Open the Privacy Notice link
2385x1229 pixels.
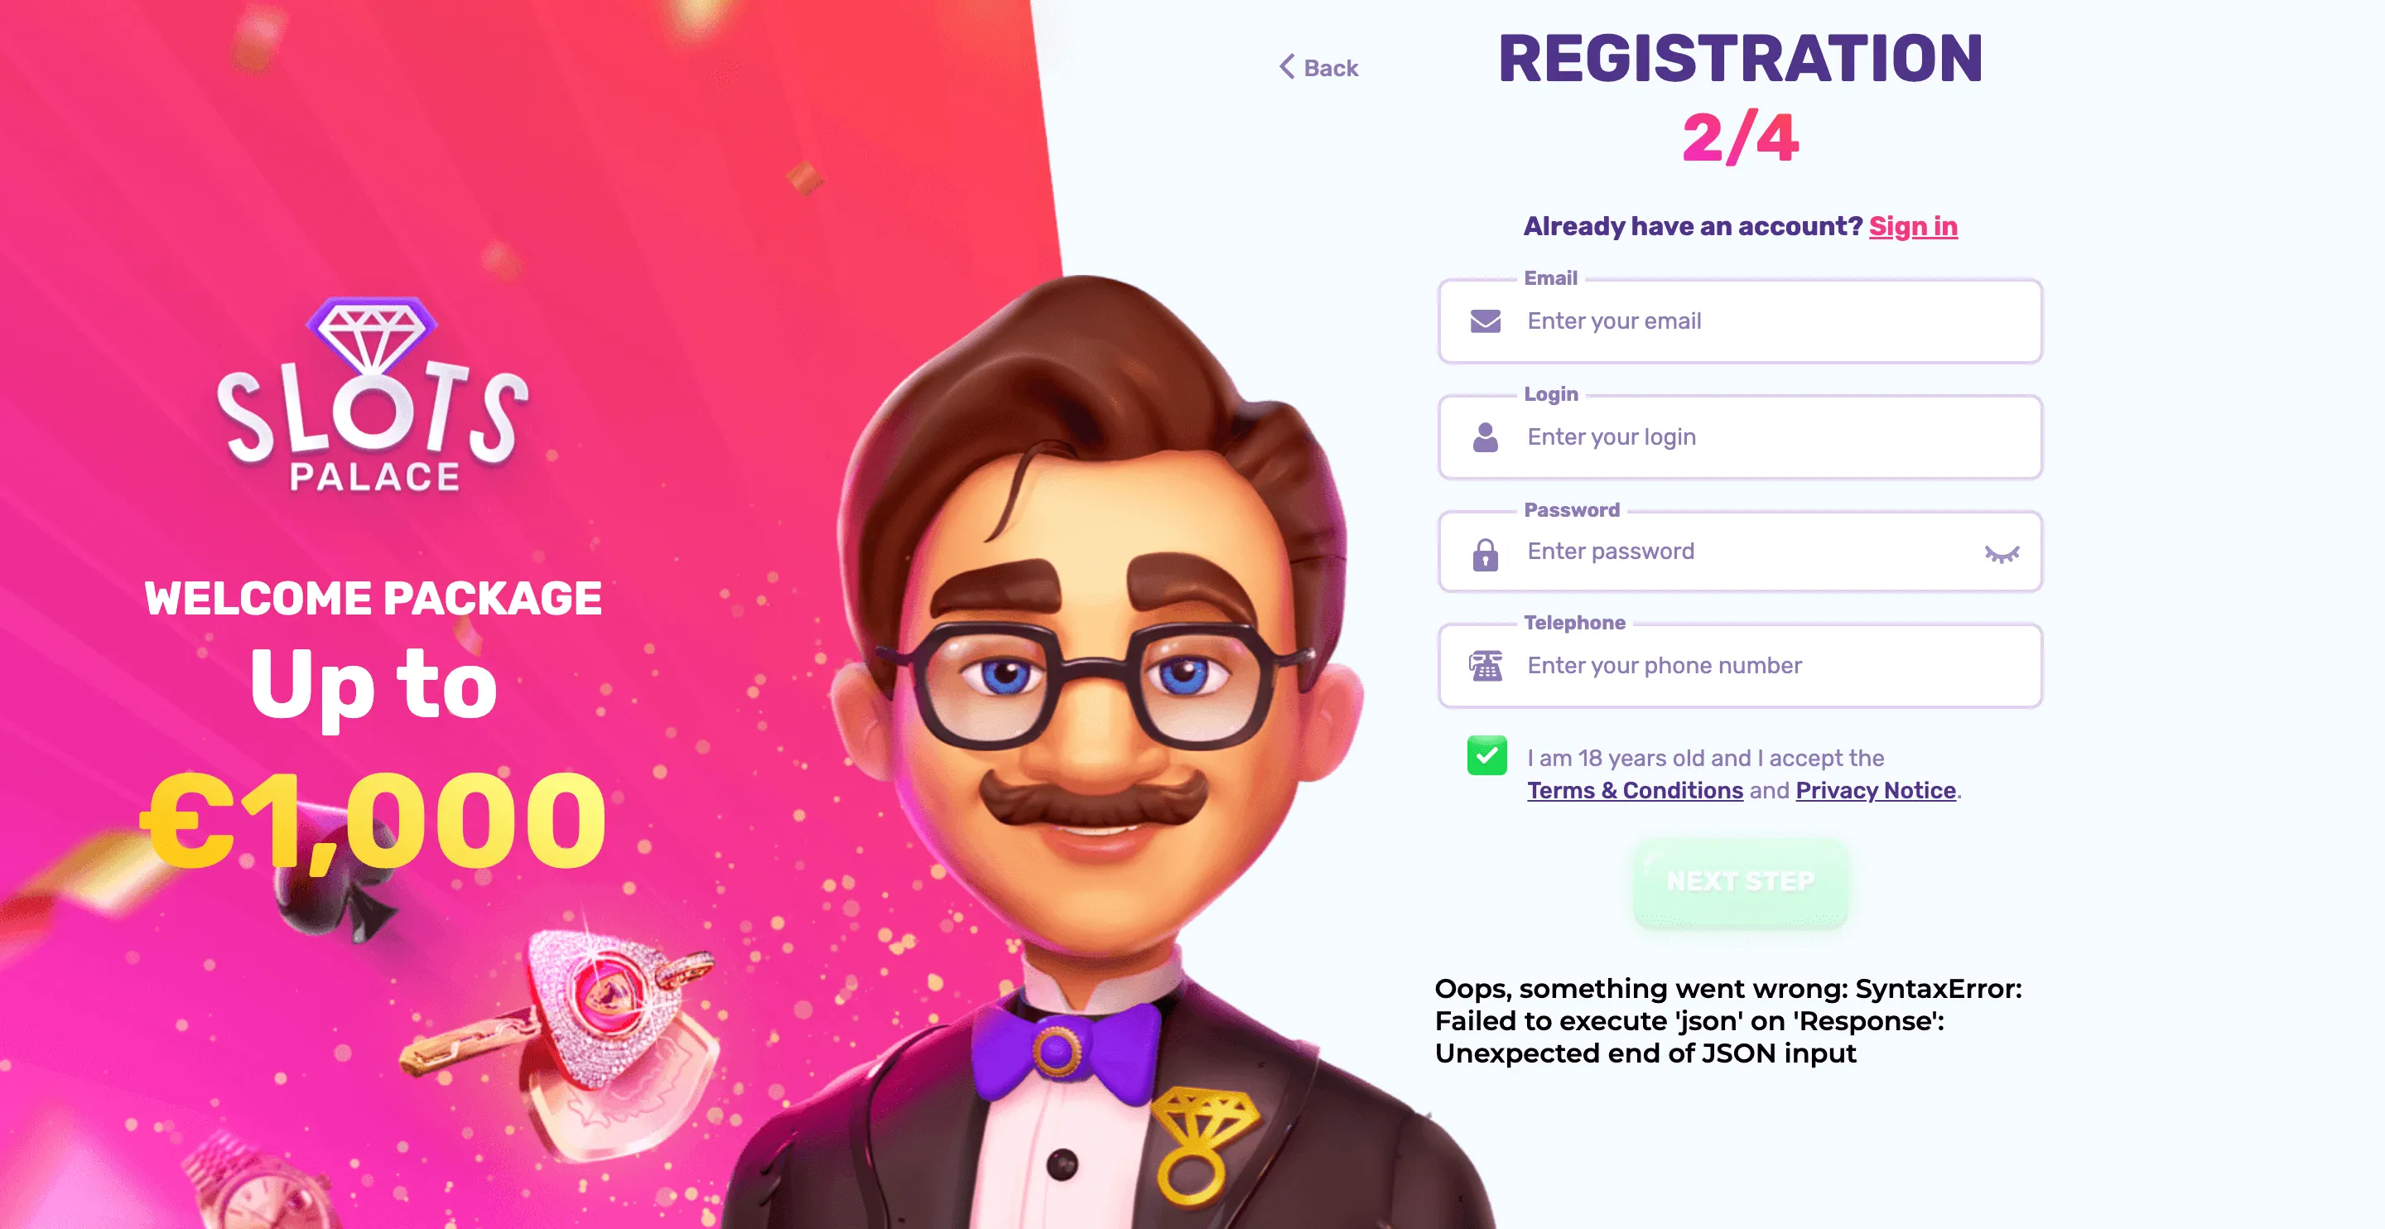pos(1876,790)
